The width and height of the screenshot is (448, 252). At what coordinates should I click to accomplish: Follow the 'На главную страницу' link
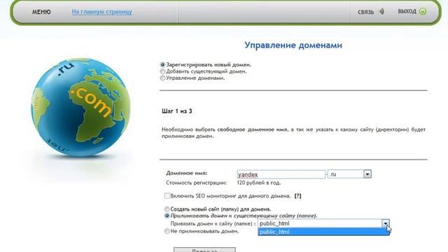pos(101,12)
